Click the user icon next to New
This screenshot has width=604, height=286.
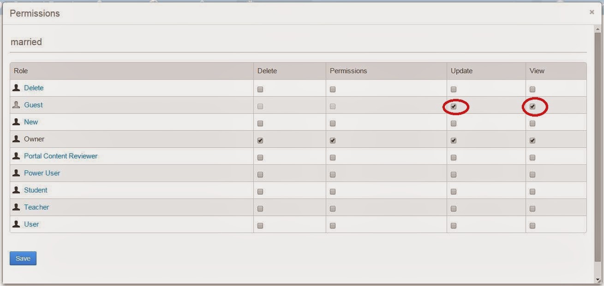click(17, 122)
